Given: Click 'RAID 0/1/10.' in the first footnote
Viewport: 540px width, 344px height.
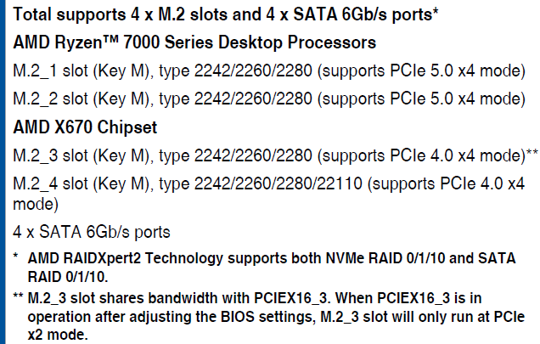Looking at the screenshot, I should (x=68, y=277).
